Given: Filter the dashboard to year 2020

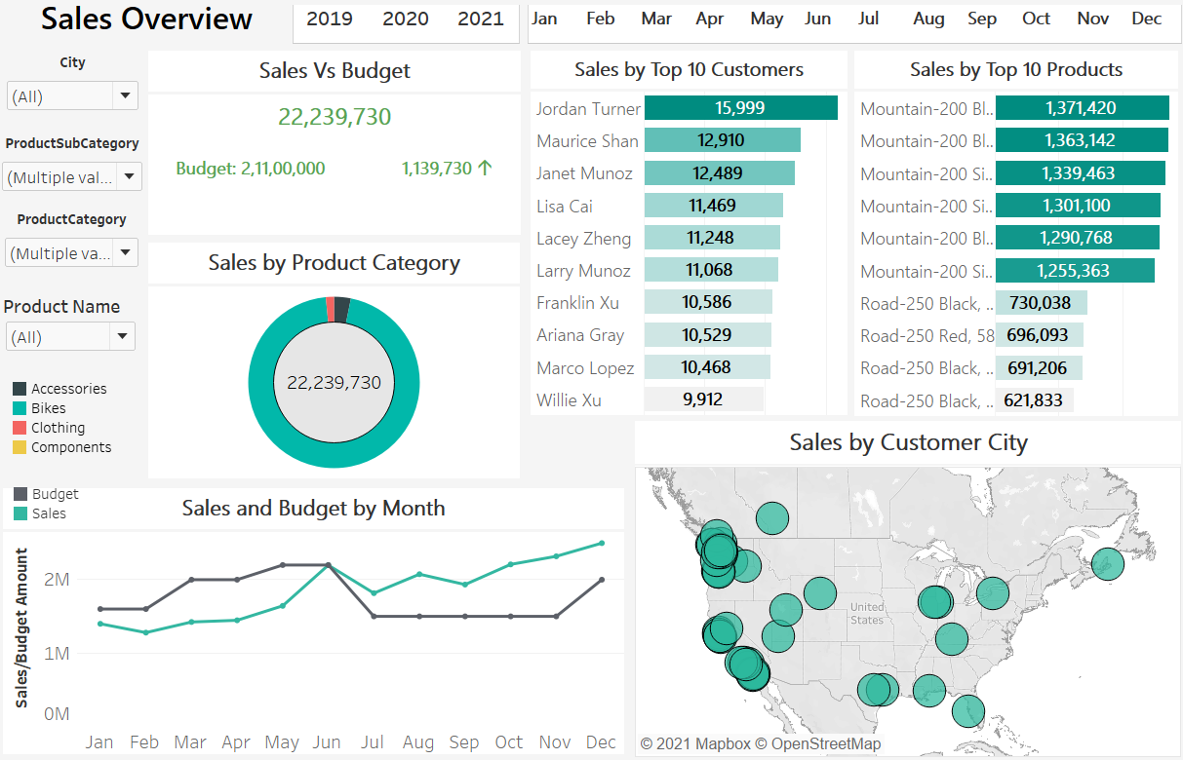Looking at the screenshot, I should (406, 19).
